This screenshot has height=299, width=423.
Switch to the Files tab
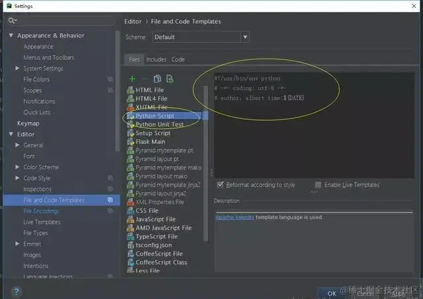[x=134, y=59]
